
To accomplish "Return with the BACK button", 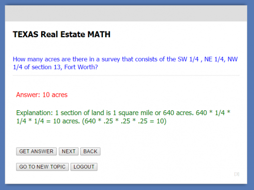I will tap(90, 151).
